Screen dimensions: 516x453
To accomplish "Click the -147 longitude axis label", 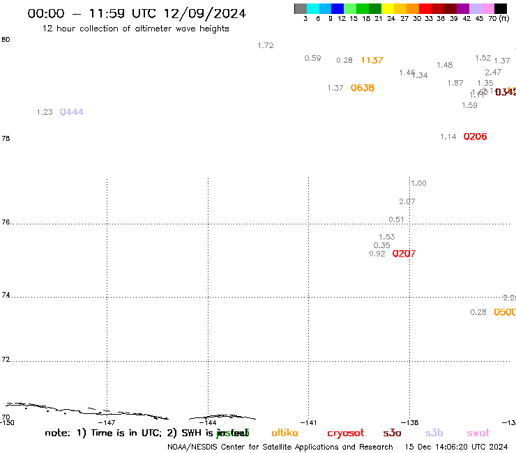I will coord(107,423).
